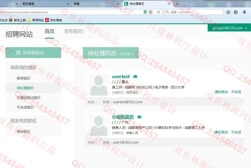Viewport: 251px width, 168px height.
Task: Click 应聘职位：网页设计 text
Action: pyautogui.click(x=125, y=92)
